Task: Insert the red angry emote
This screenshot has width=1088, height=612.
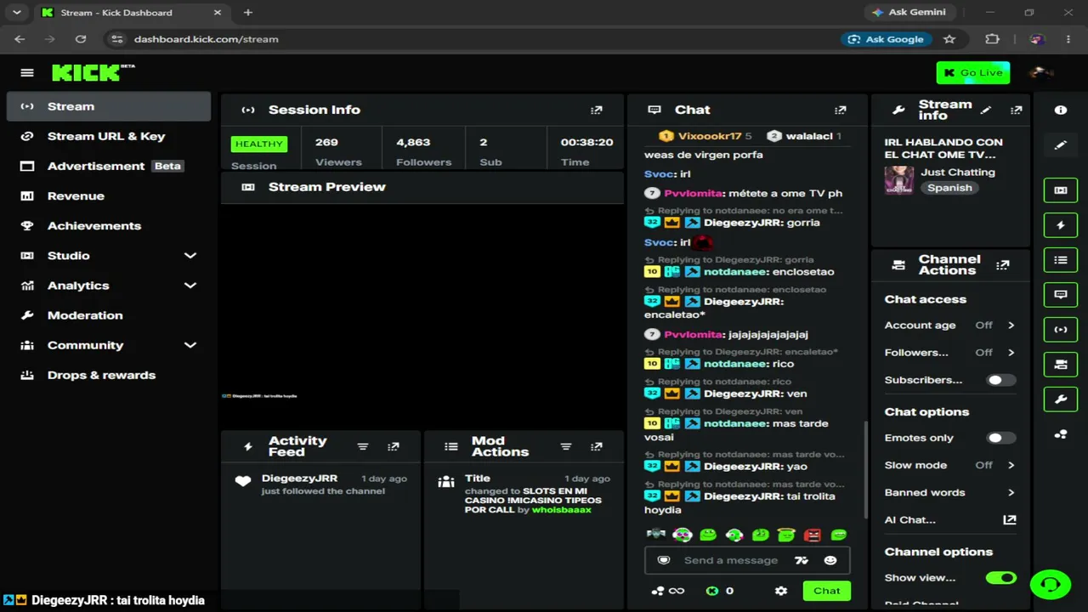Action: click(813, 535)
